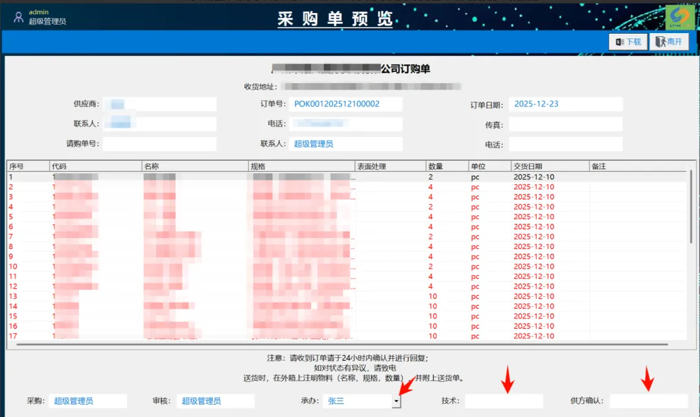700x417 pixels.
Task: Click 交货日期 cell in row 12
Action: 550,286
